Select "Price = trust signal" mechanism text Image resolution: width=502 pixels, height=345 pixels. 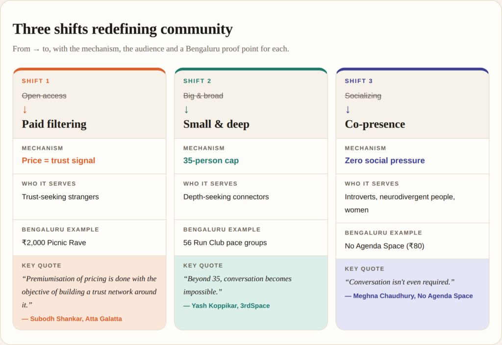pyautogui.click(x=59, y=160)
